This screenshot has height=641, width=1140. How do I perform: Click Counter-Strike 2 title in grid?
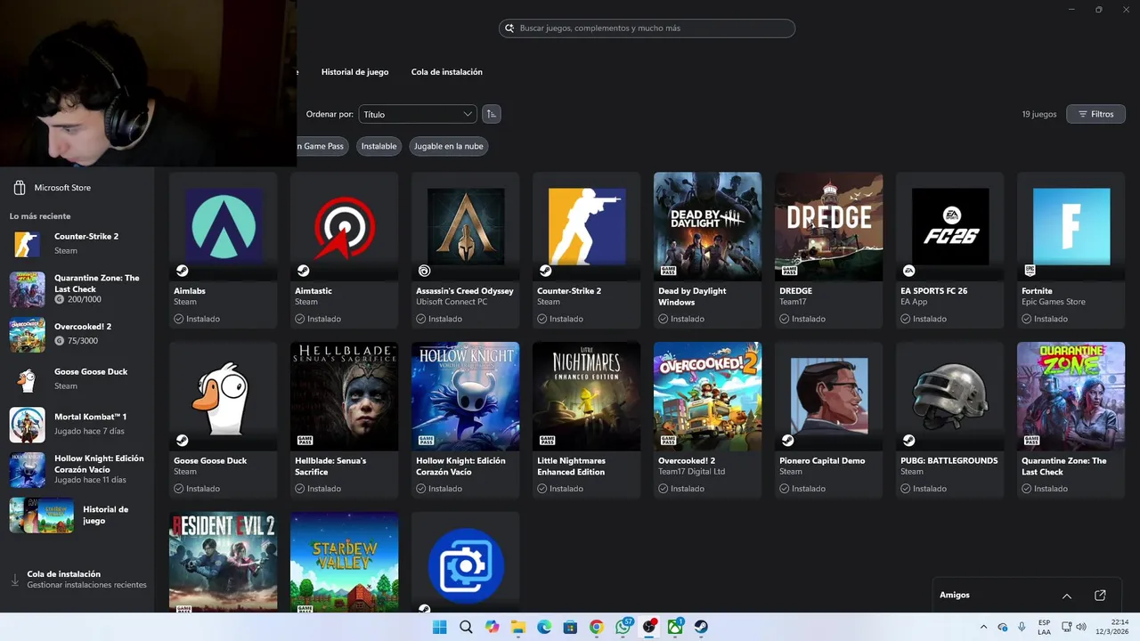[x=569, y=291]
